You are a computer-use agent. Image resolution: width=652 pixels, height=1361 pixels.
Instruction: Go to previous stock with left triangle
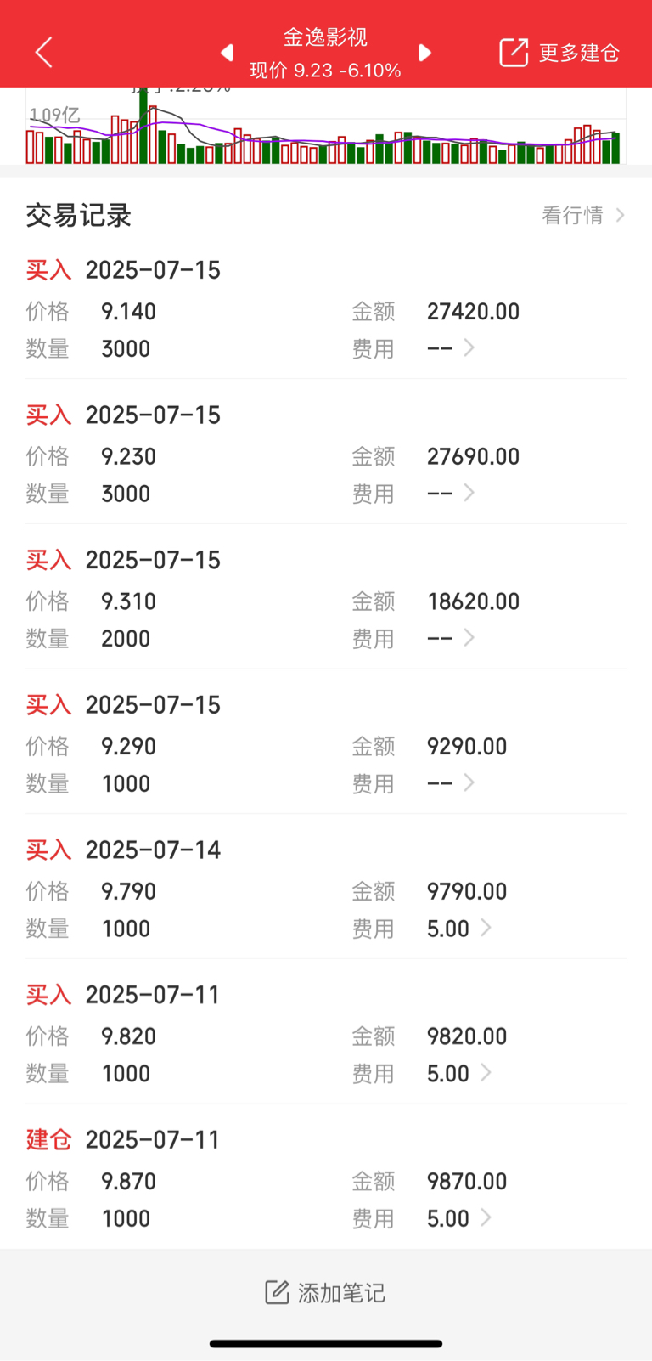coord(227,53)
